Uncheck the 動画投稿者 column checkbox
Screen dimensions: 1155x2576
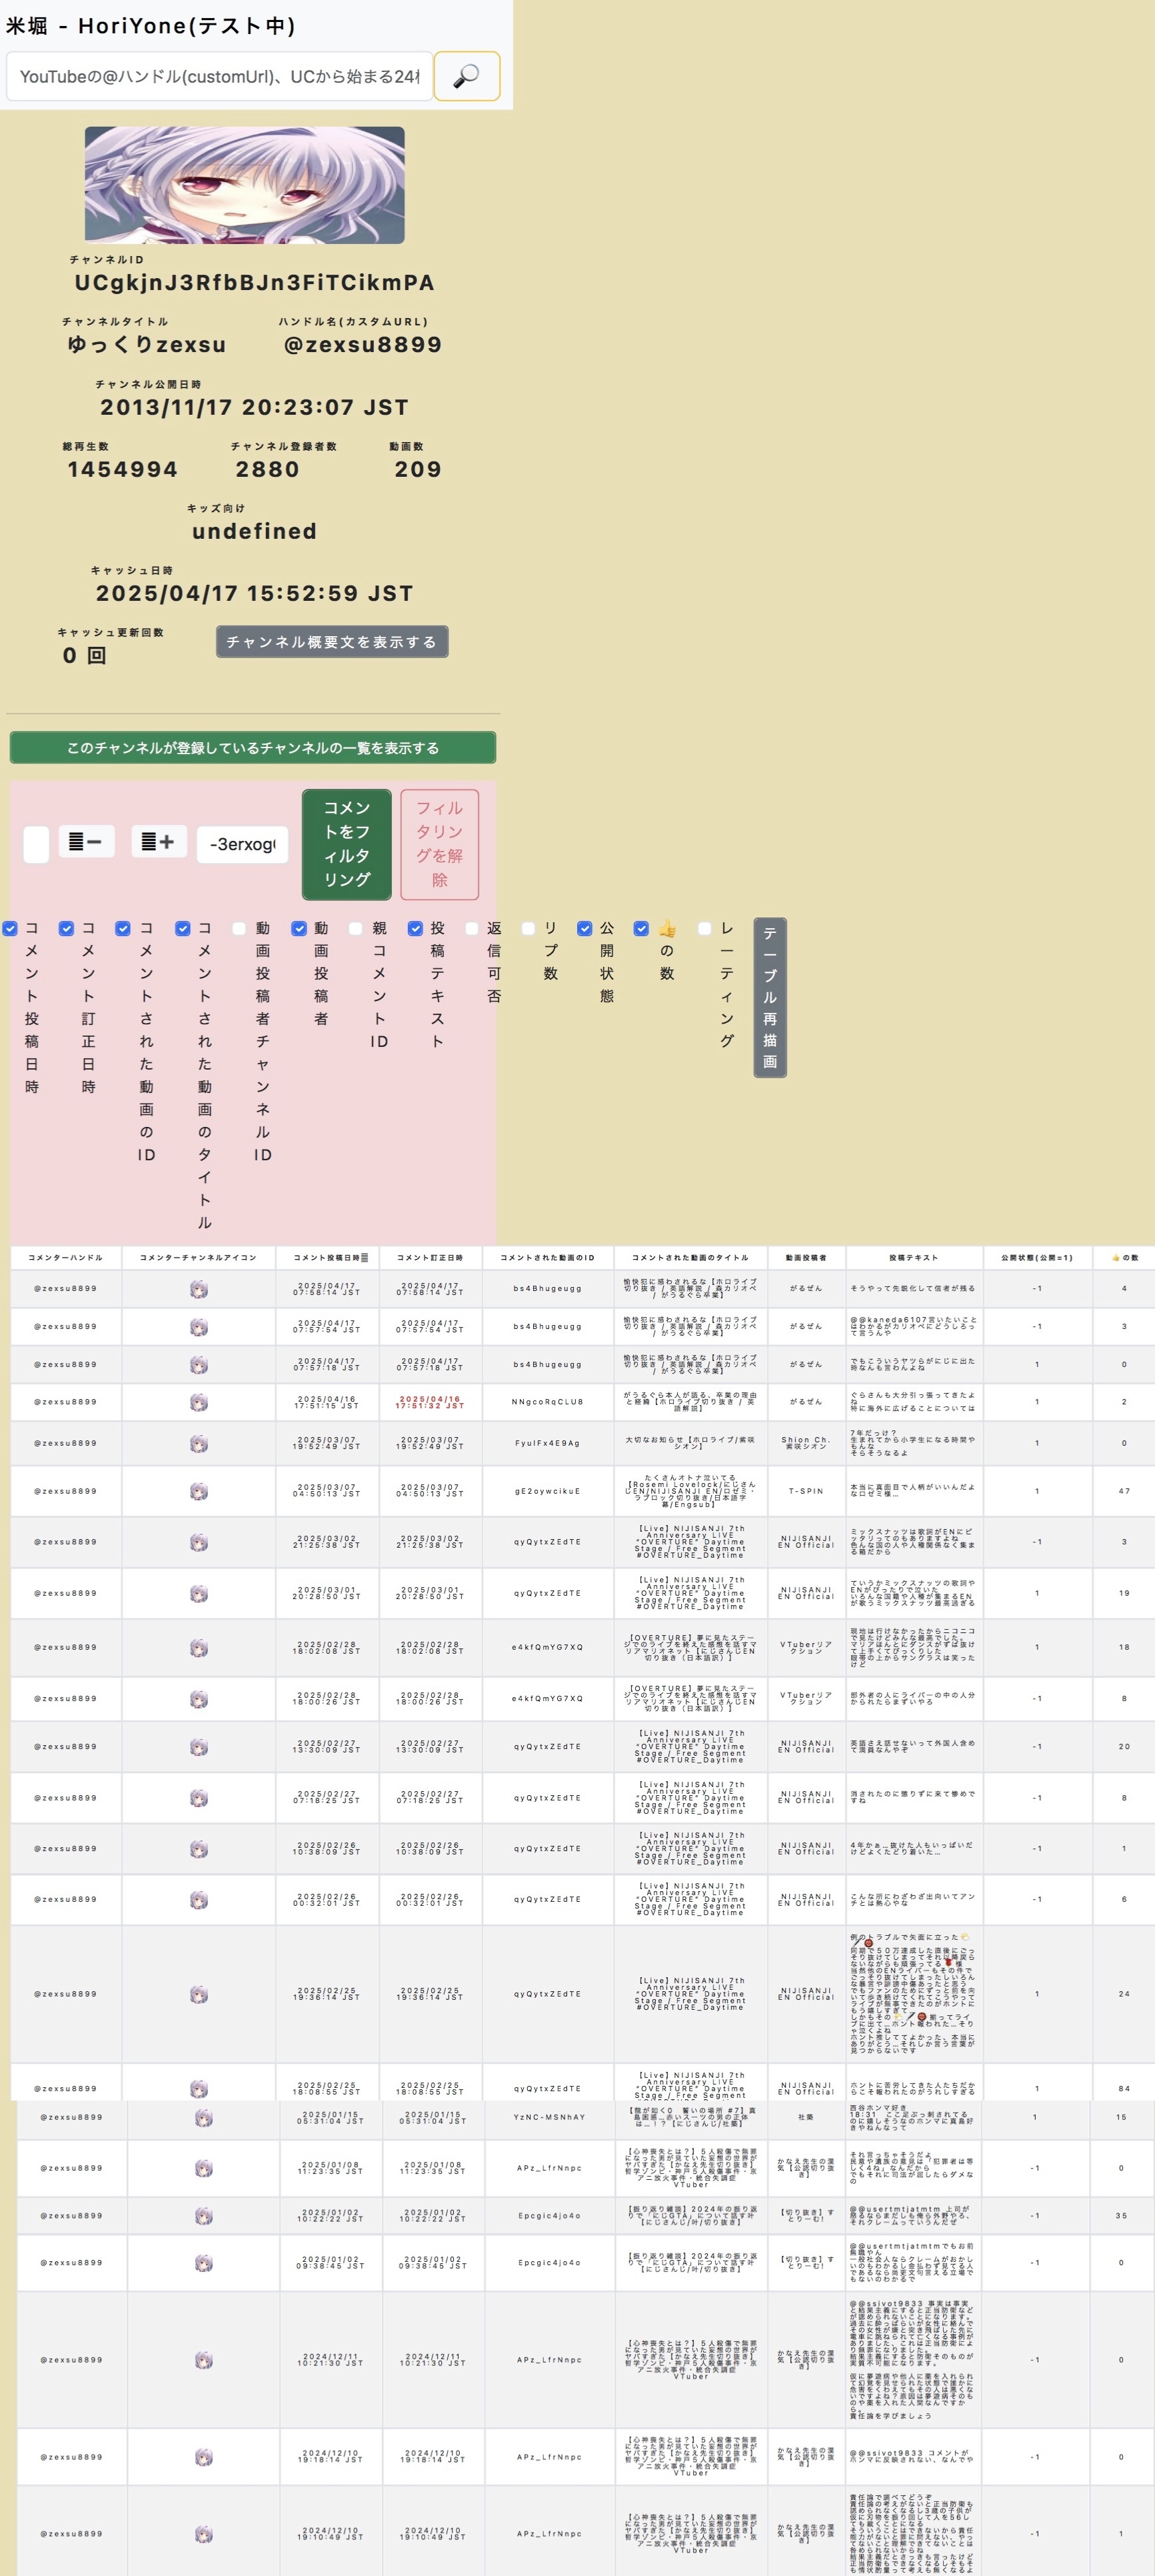(x=299, y=929)
